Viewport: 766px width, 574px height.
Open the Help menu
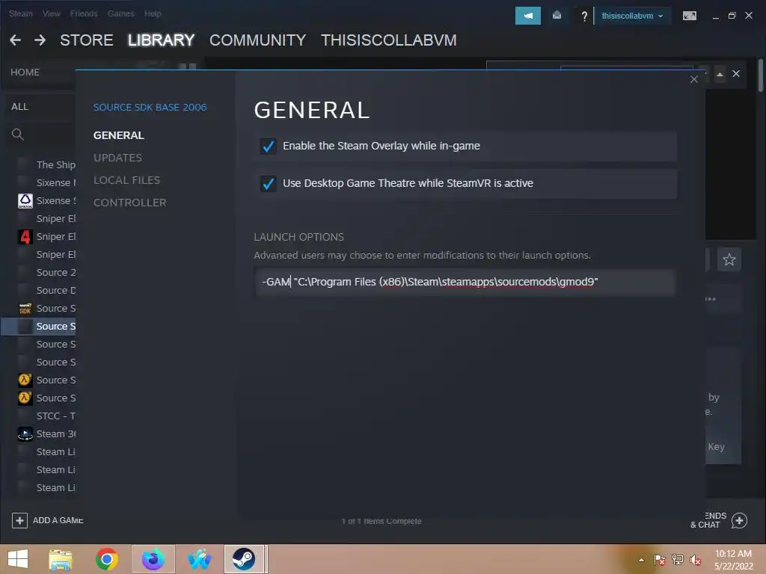pyautogui.click(x=153, y=13)
